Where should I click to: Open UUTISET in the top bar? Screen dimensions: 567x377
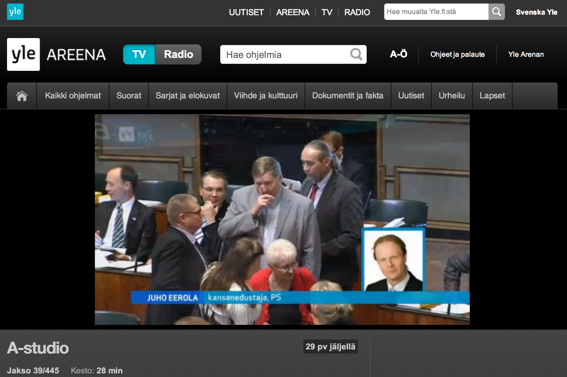[x=246, y=12]
